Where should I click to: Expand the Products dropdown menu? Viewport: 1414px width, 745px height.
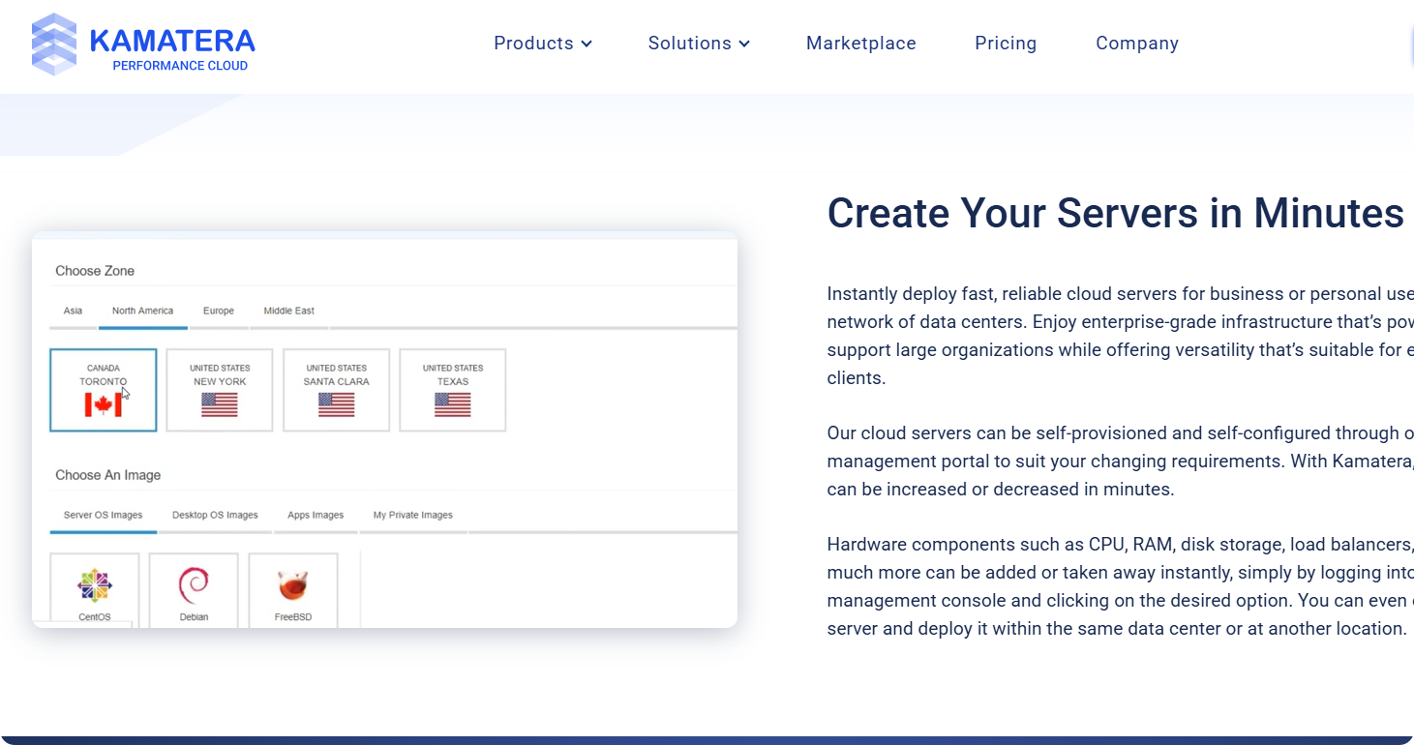(x=542, y=44)
